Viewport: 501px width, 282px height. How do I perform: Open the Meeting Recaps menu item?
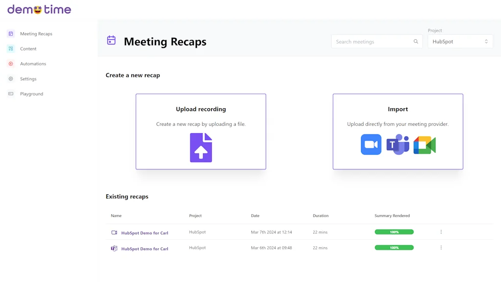click(x=36, y=34)
